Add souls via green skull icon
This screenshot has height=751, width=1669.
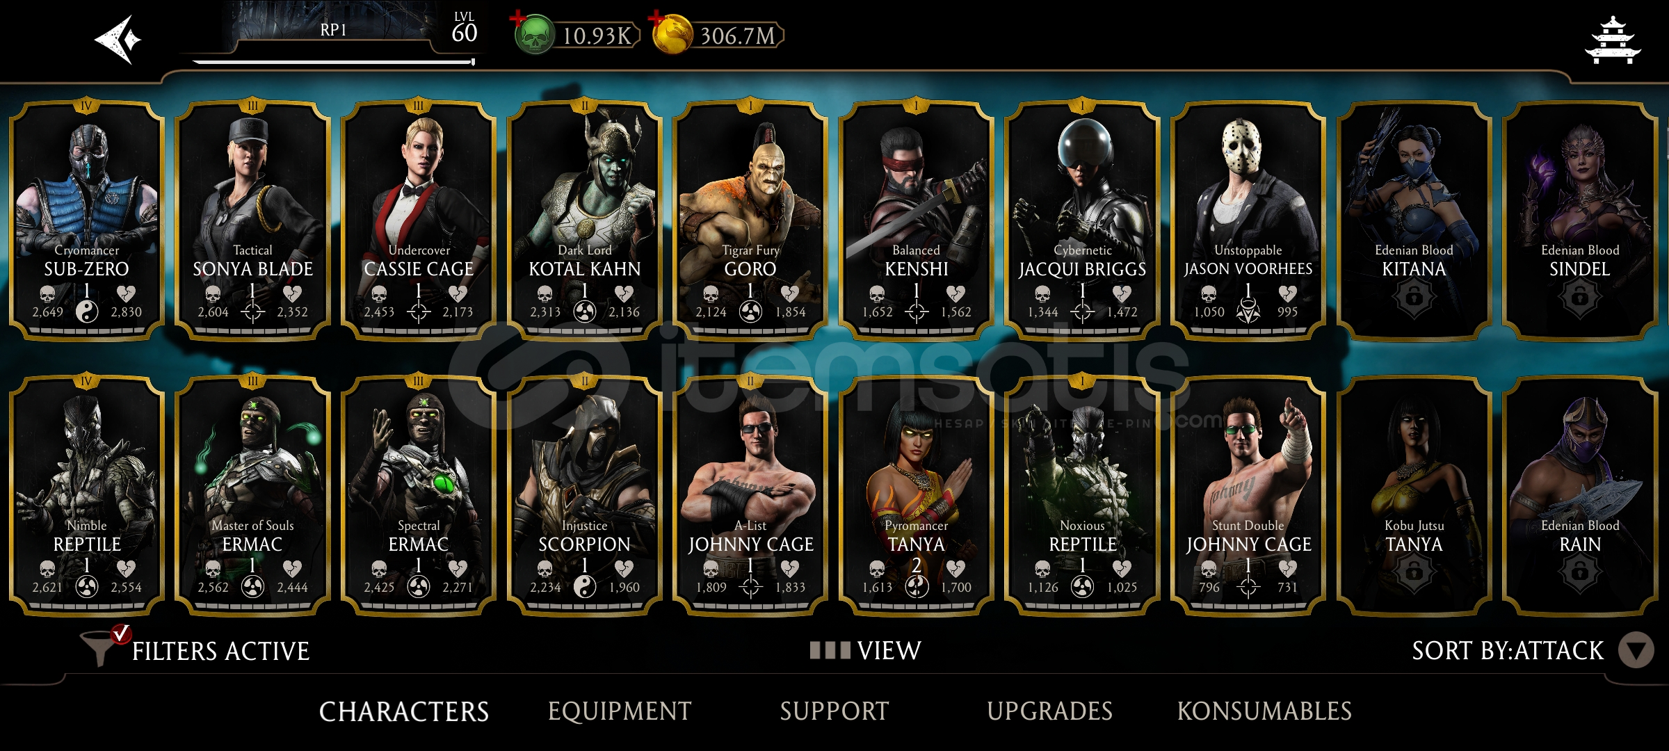tap(533, 34)
